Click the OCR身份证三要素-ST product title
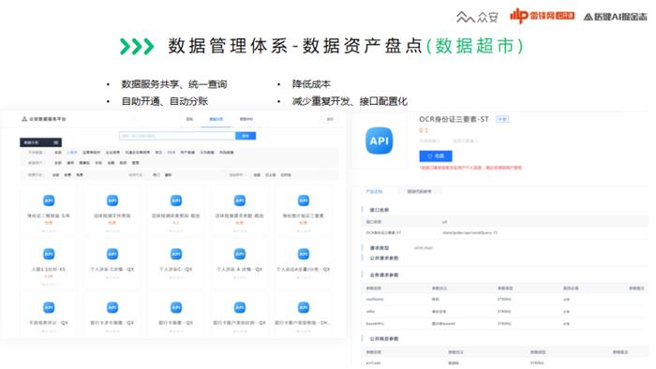This screenshot has width=656, height=369. pyautogui.click(x=454, y=119)
